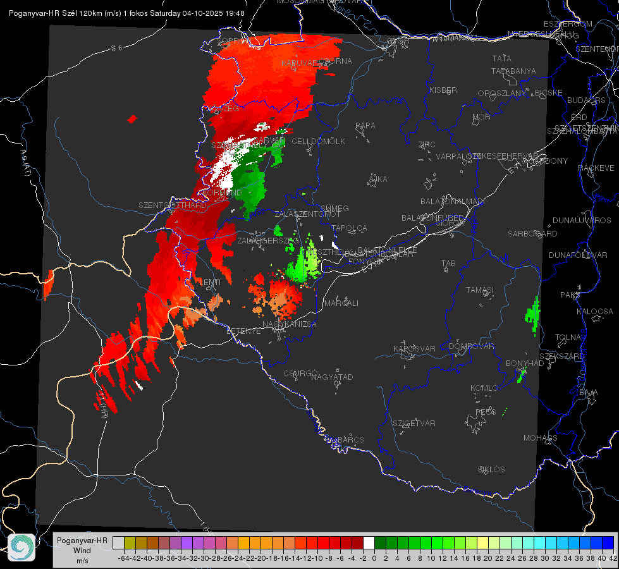Select the KALOCSA label

[x=594, y=312]
